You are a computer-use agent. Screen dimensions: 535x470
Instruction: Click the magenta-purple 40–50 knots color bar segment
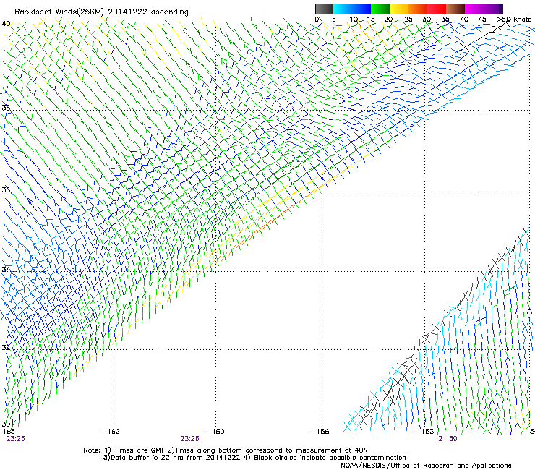(484, 9)
